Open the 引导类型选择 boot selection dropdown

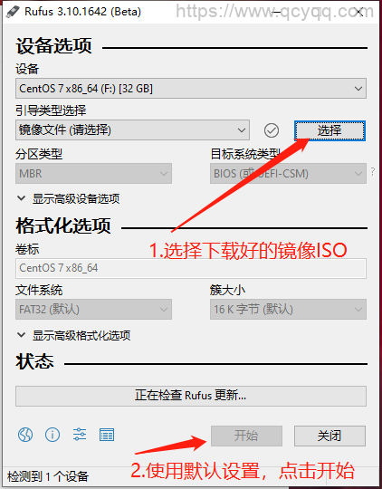coord(132,130)
